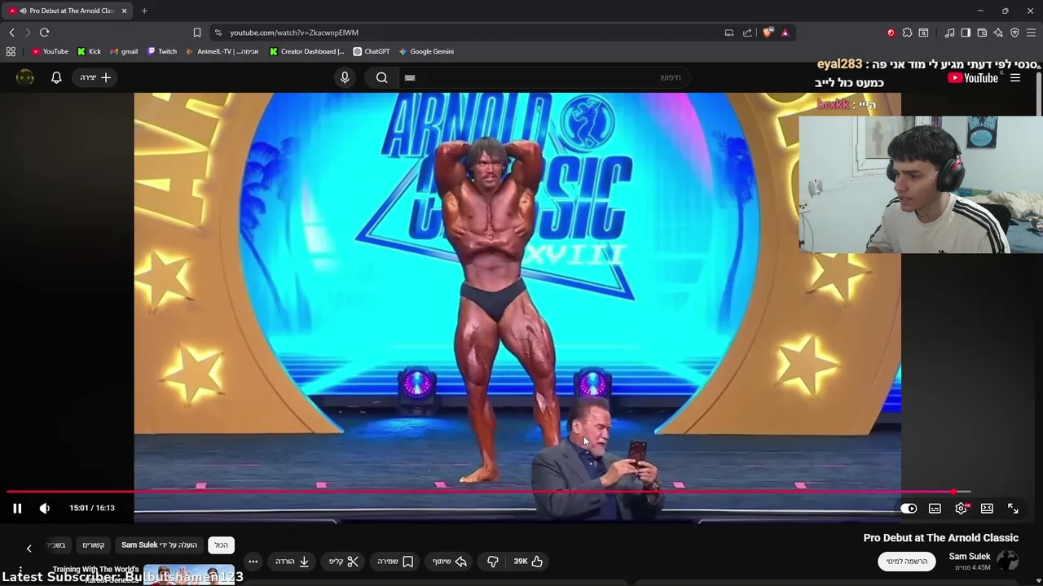The image size is (1043, 586).
Task: Open a new browser tab
Action: [x=144, y=11]
